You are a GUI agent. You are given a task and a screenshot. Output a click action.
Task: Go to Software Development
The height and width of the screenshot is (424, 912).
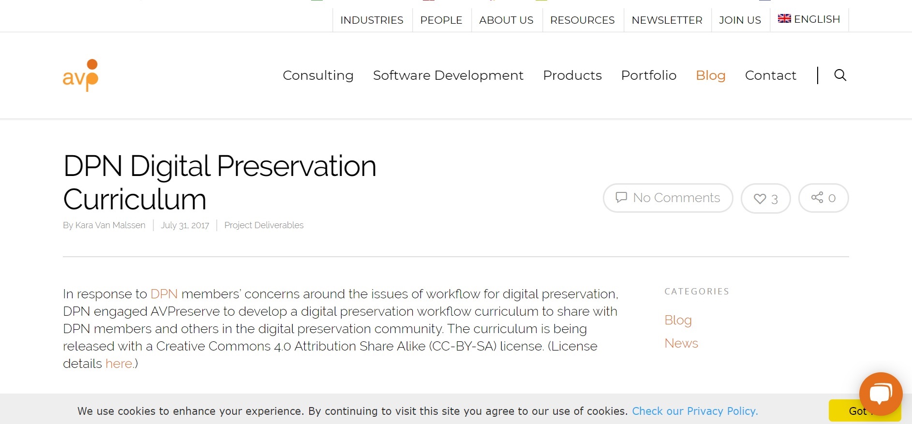[448, 75]
